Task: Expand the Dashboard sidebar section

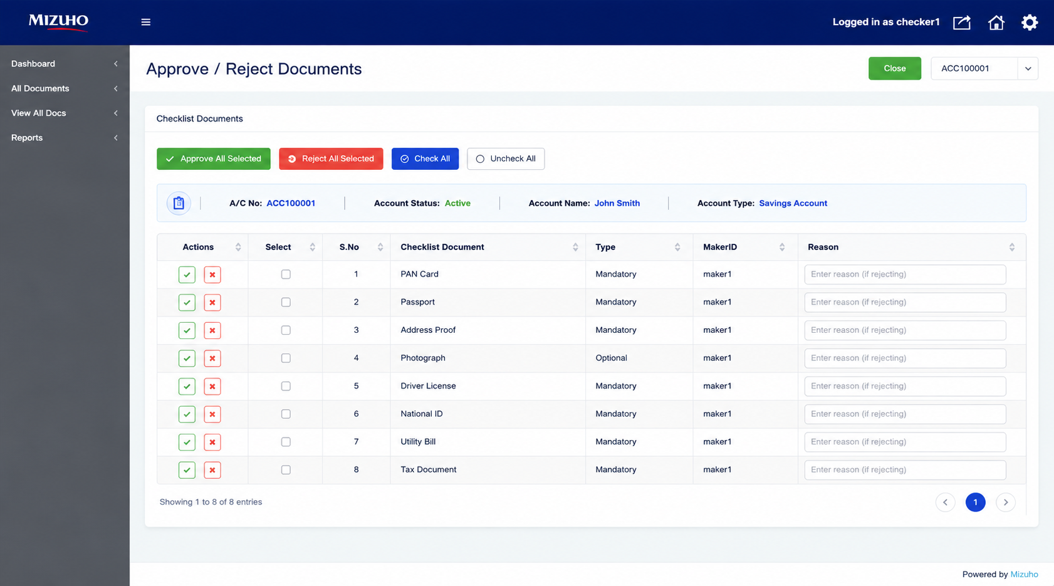Action: pos(65,64)
